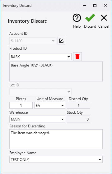This screenshot has width=112, height=174.
Task: Open the Warehouse MAIN dropdown
Action: [37, 119]
